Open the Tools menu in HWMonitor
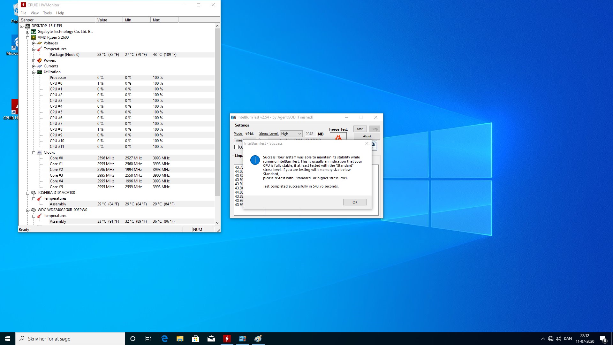 coord(47,13)
